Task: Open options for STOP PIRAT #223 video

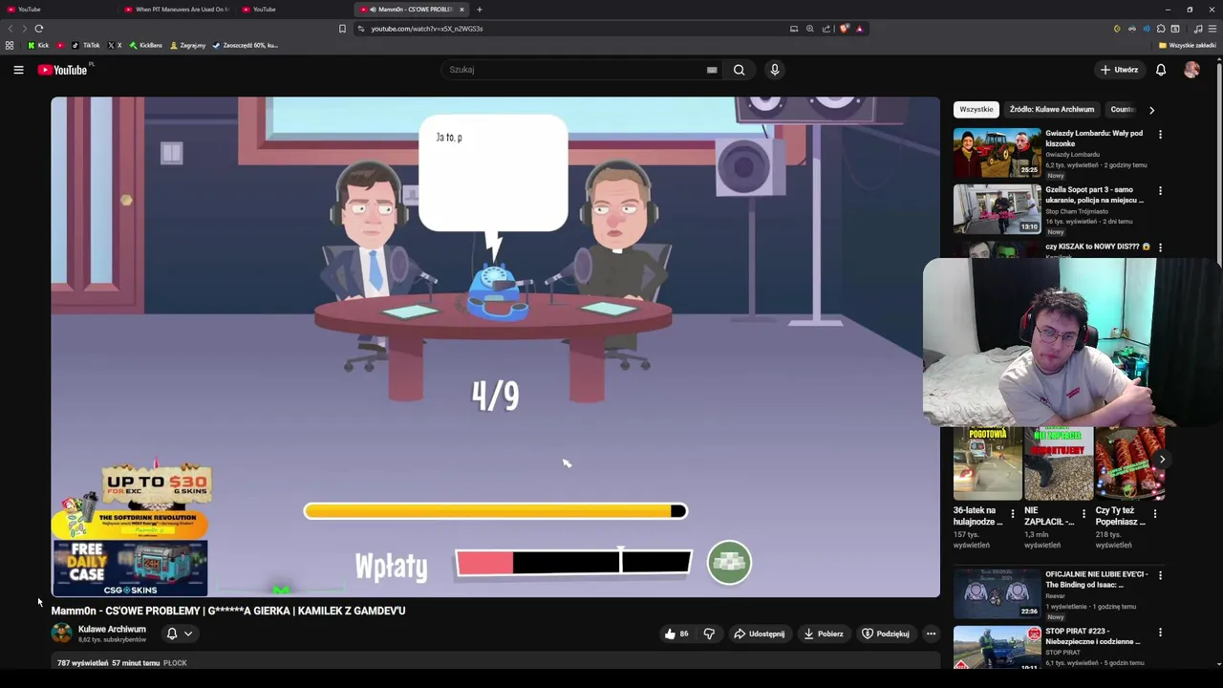Action: click(x=1160, y=633)
